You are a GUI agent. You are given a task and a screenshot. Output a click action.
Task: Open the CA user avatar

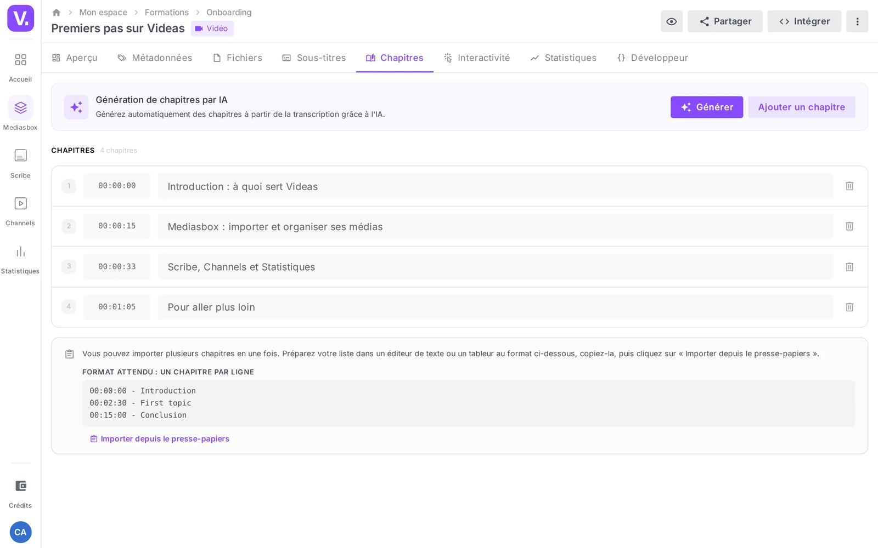20,532
